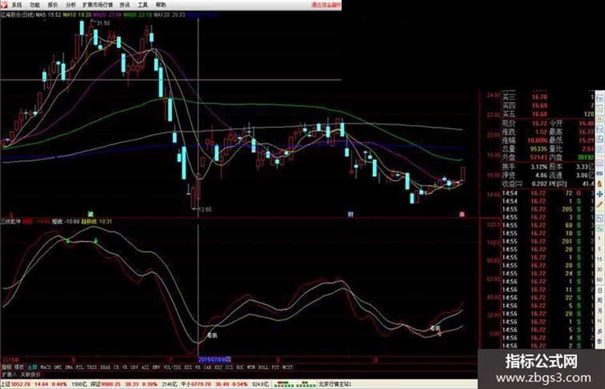Switch indicator to DMI

58,367
